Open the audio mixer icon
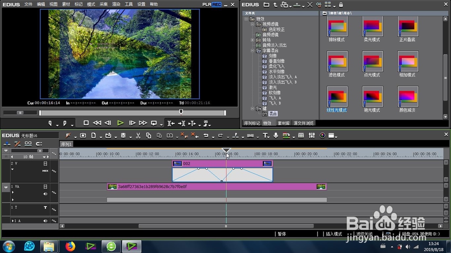 click(x=312, y=136)
